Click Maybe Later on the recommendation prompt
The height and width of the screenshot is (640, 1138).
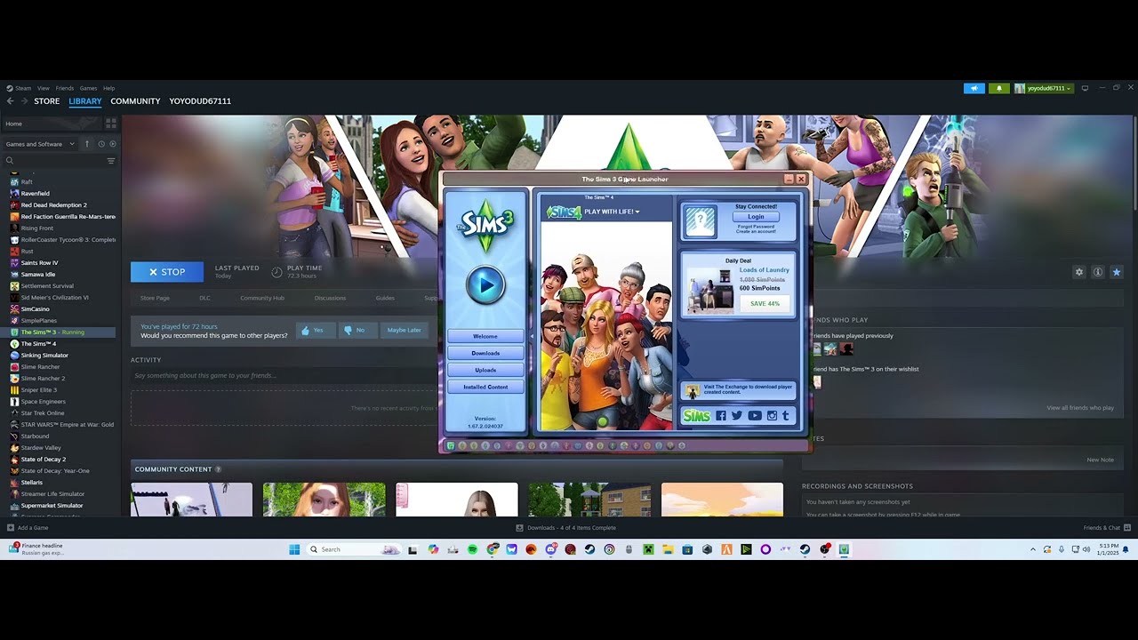(x=404, y=330)
